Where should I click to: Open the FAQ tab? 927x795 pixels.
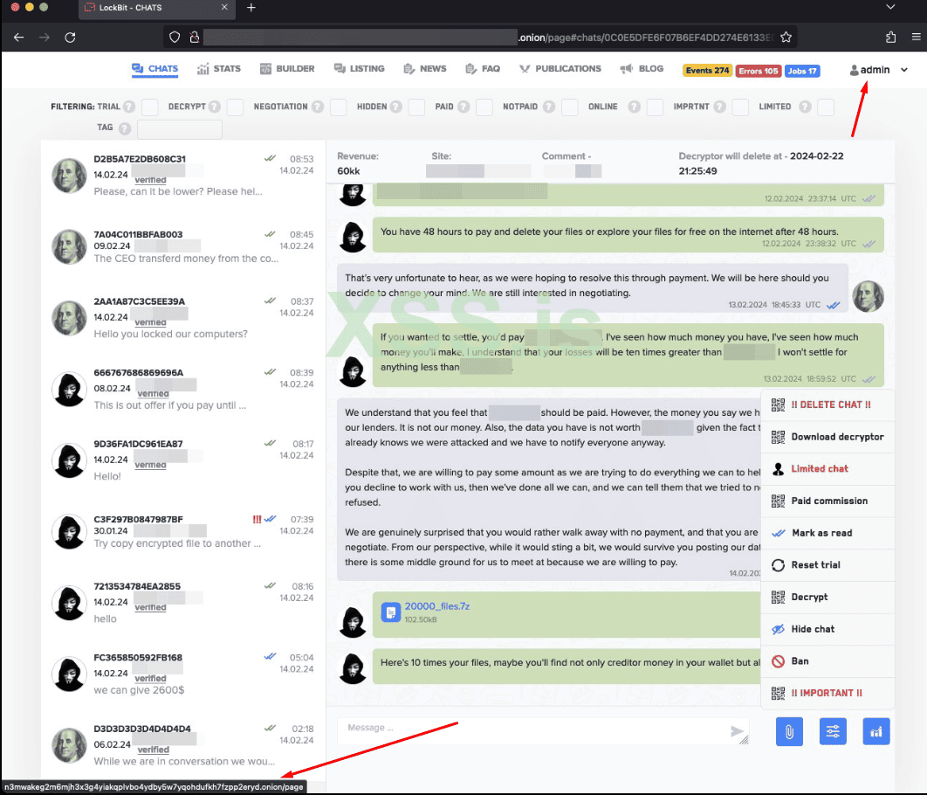(x=483, y=69)
